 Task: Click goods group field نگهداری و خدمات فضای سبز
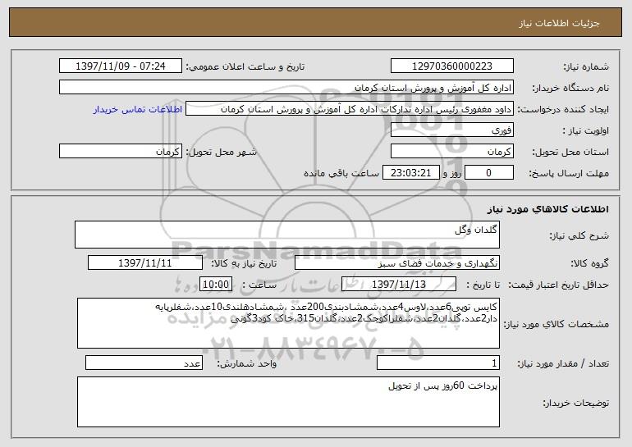[x=397, y=263]
